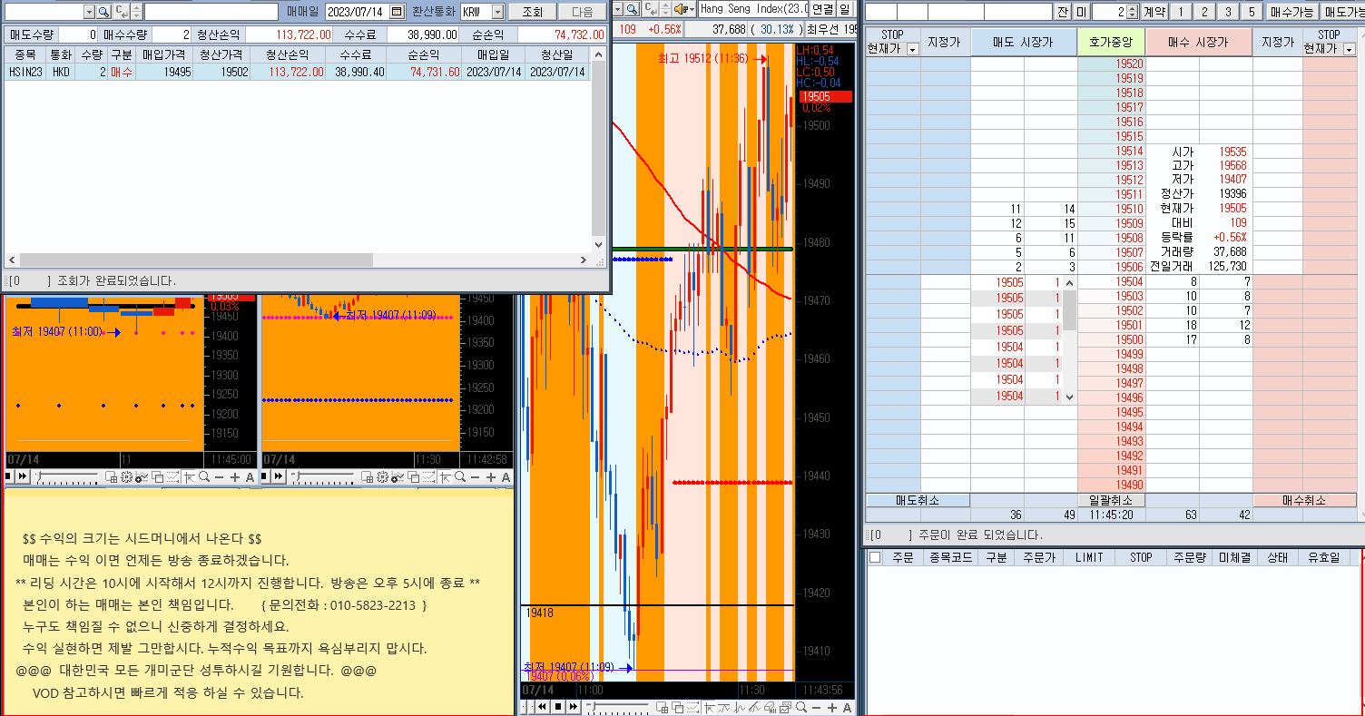Click the search icon in the trade history window
Screen dimensions: 1365x716
103,12
